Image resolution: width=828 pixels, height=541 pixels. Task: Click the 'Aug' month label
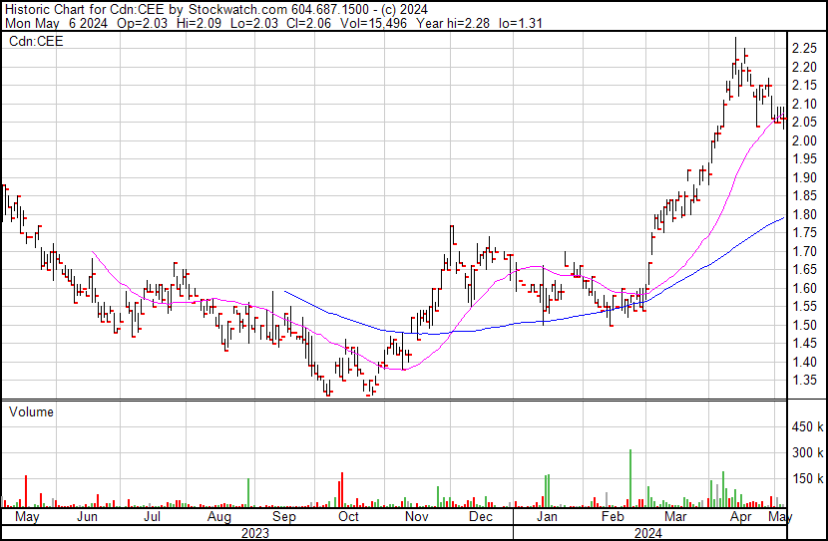click(219, 516)
